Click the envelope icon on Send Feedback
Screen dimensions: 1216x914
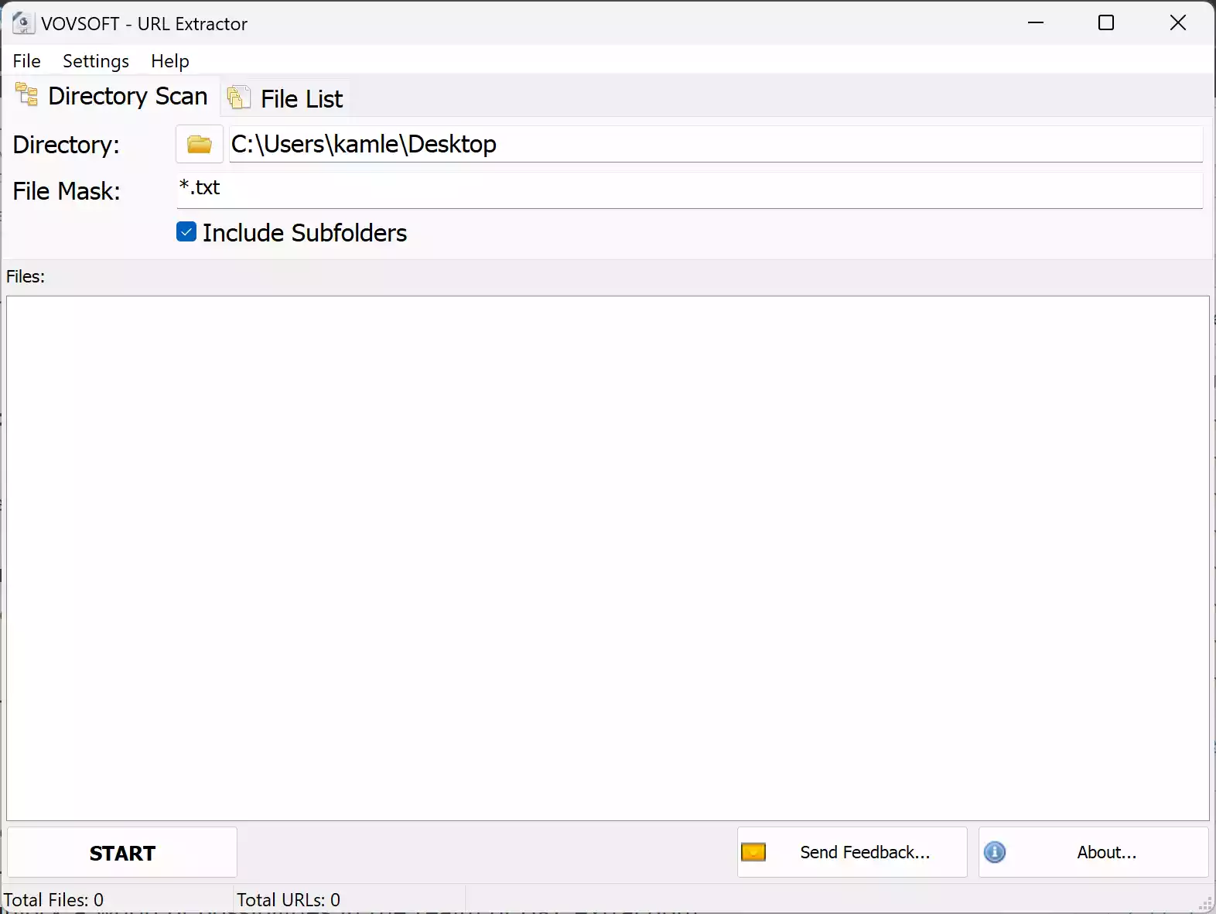click(x=753, y=852)
